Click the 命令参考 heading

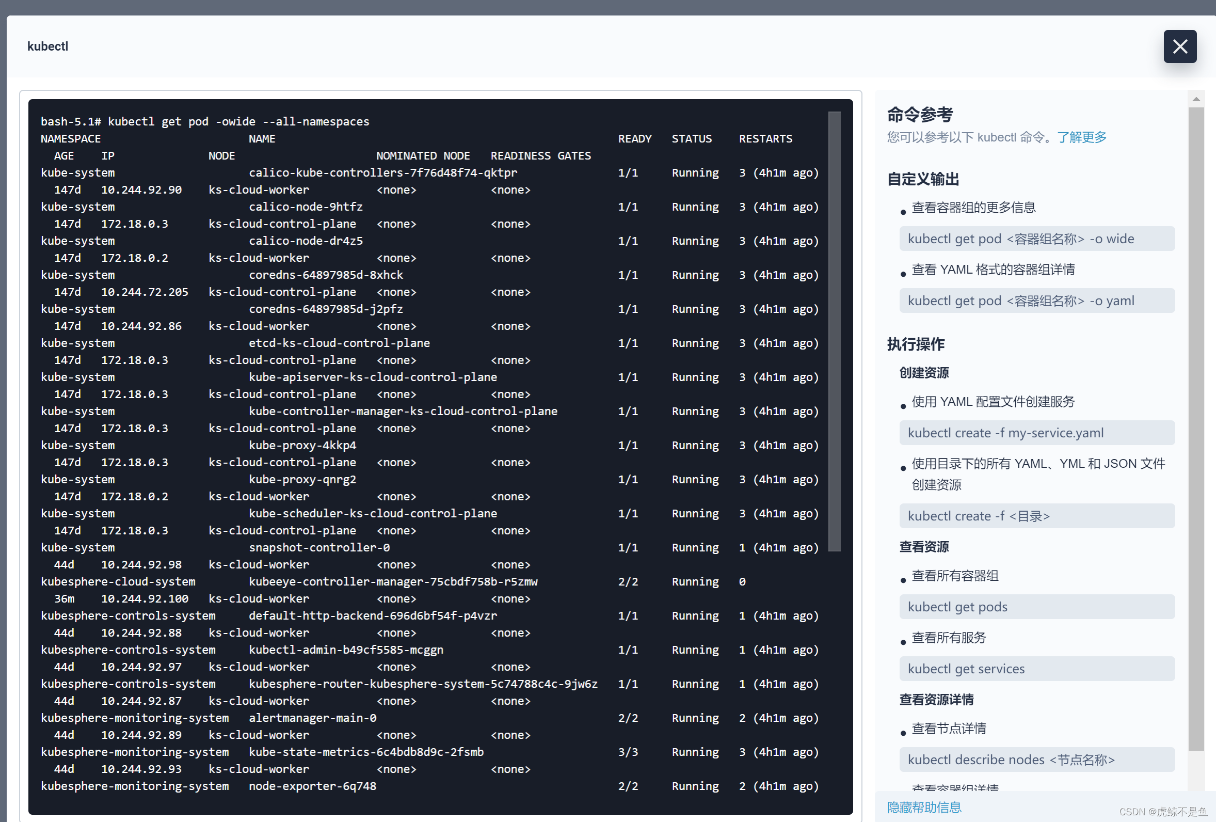coord(920,114)
